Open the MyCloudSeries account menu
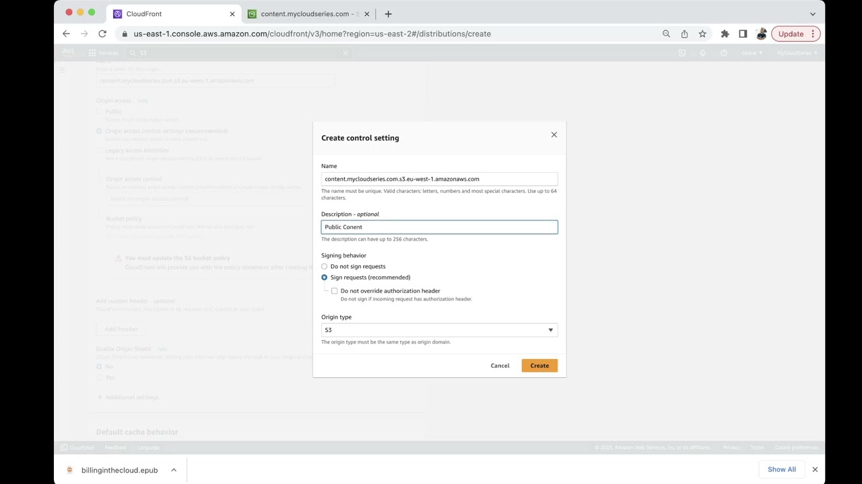Screen dimensions: 862x484 pyautogui.click(x=797, y=52)
